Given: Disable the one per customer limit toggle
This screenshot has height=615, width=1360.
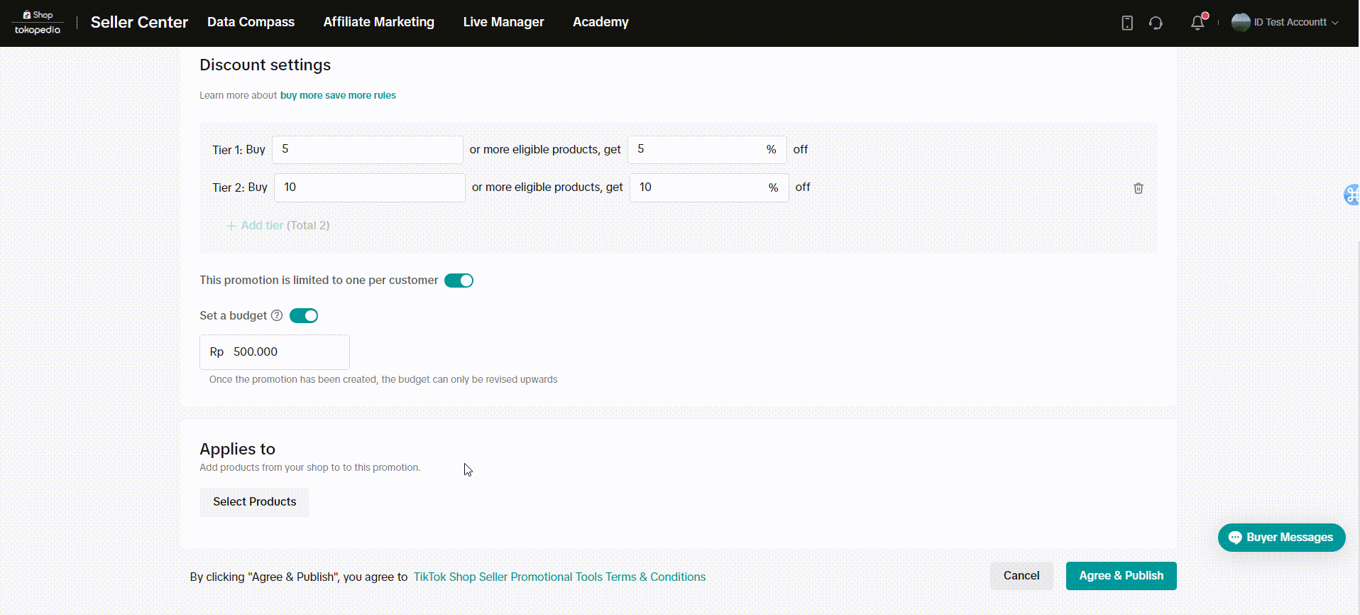Looking at the screenshot, I should click(x=459, y=281).
